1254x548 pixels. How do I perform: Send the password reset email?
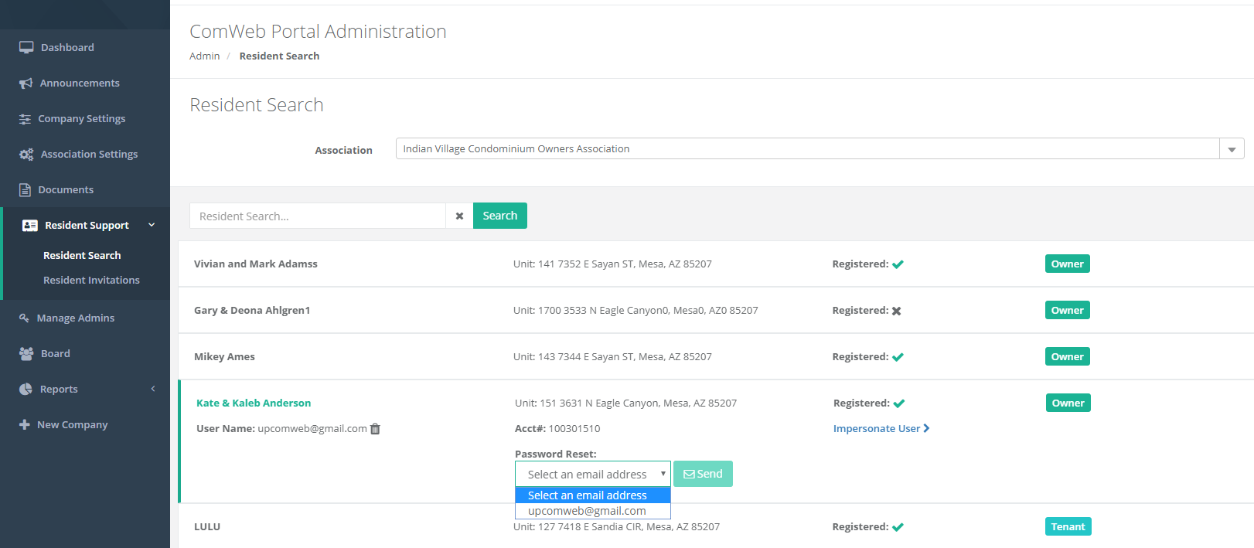(703, 474)
